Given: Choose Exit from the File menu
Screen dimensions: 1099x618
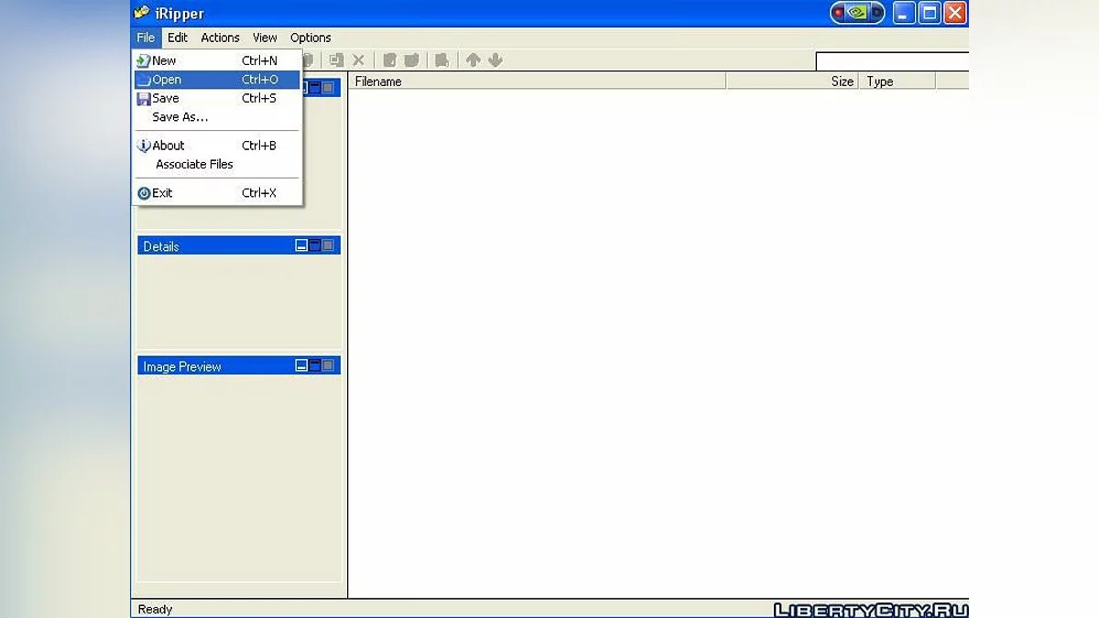Looking at the screenshot, I should (x=162, y=193).
